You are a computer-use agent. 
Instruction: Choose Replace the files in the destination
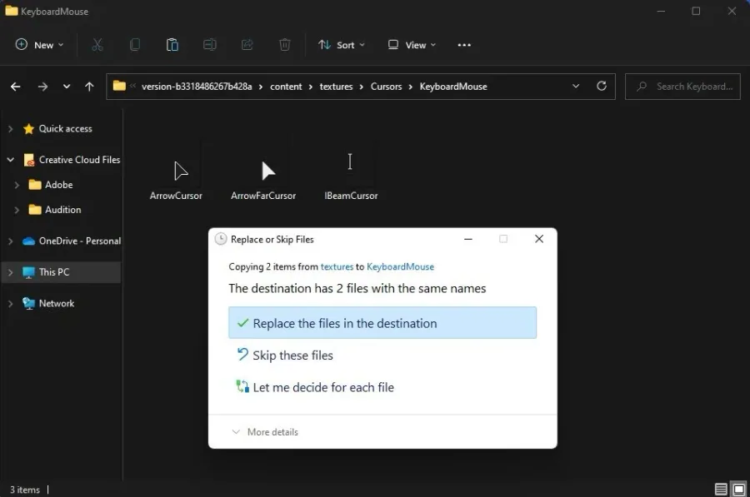point(382,323)
